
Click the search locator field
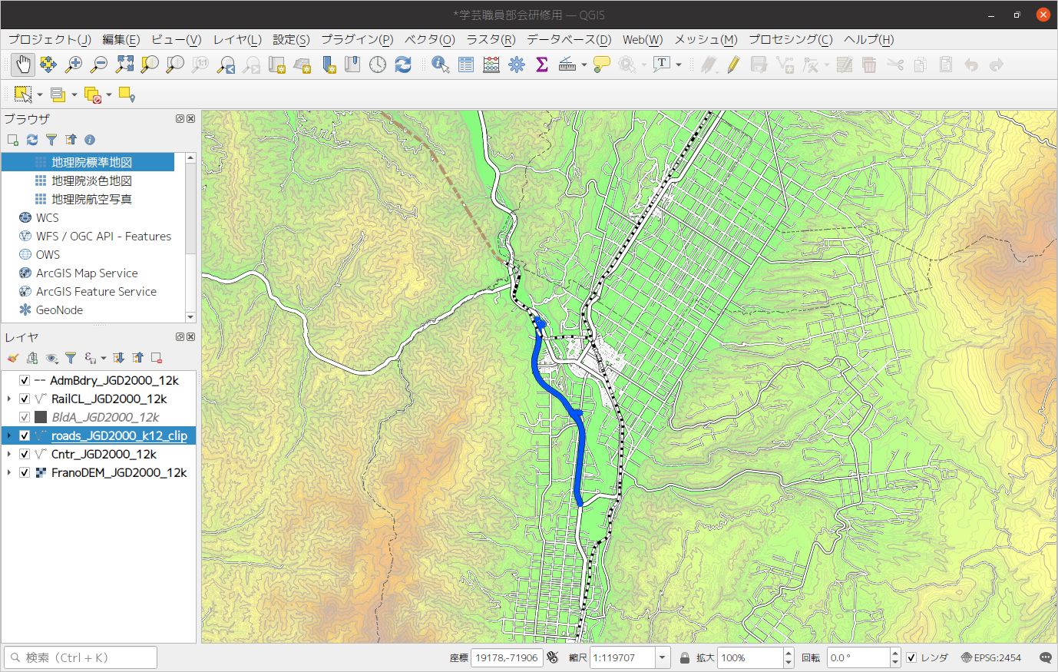pyautogui.click(x=81, y=657)
